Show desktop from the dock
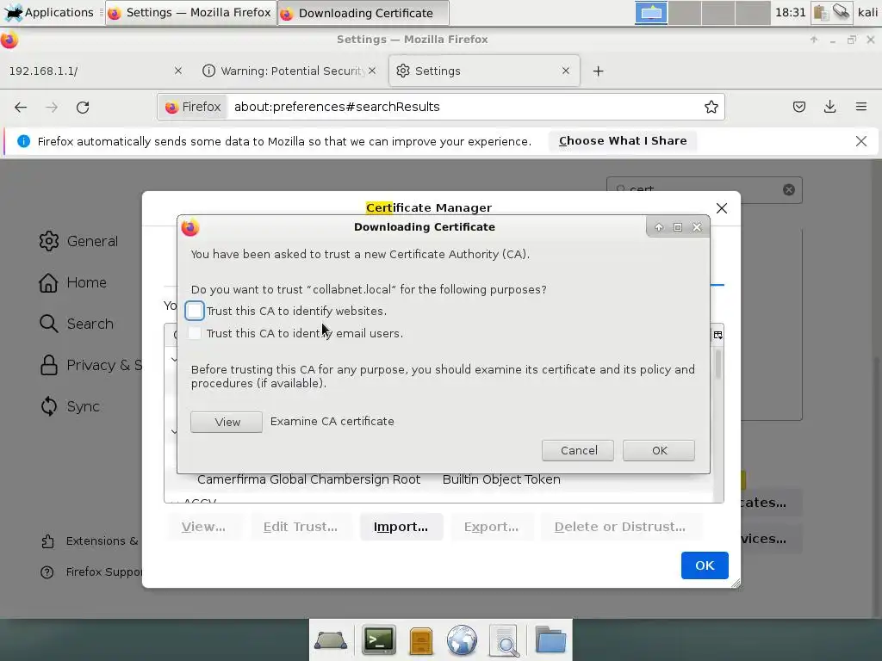 330,640
